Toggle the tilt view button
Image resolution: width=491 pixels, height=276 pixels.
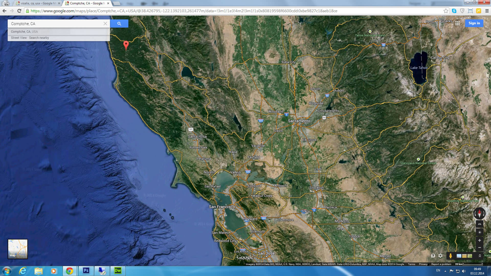tap(479, 224)
